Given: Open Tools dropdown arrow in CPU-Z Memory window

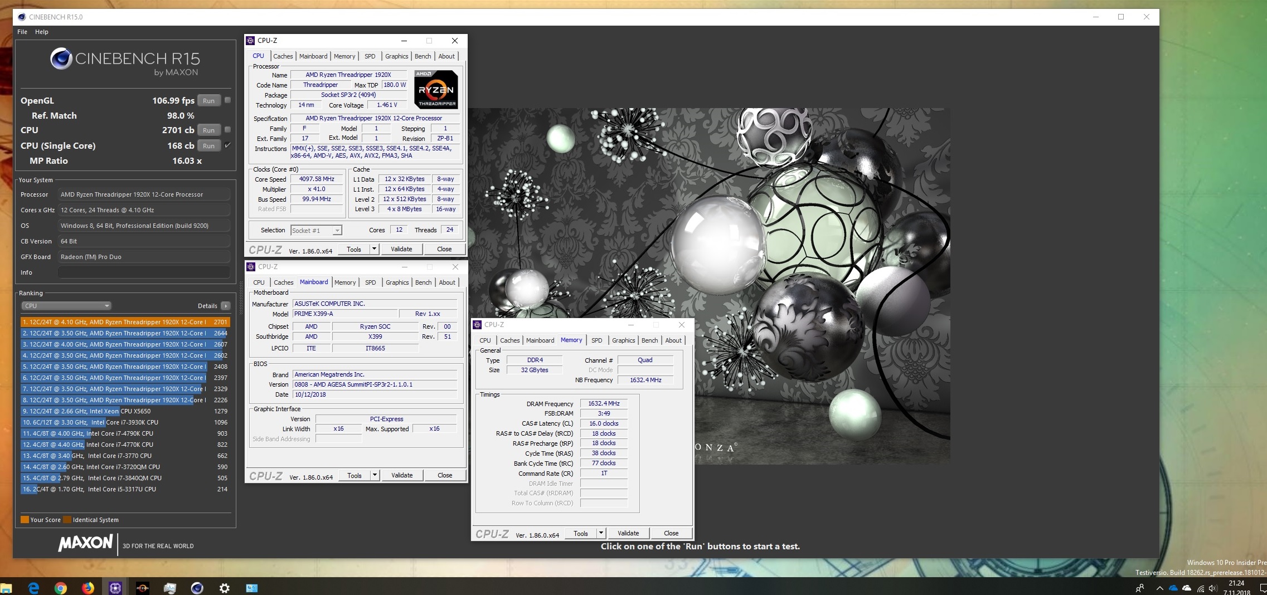Looking at the screenshot, I should tap(601, 533).
